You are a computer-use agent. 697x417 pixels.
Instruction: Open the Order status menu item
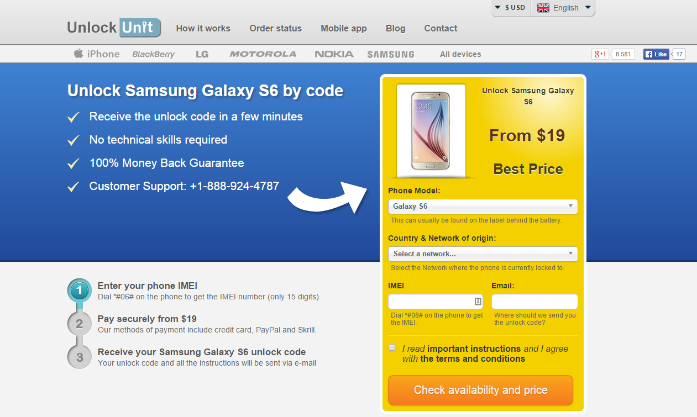pos(275,28)
